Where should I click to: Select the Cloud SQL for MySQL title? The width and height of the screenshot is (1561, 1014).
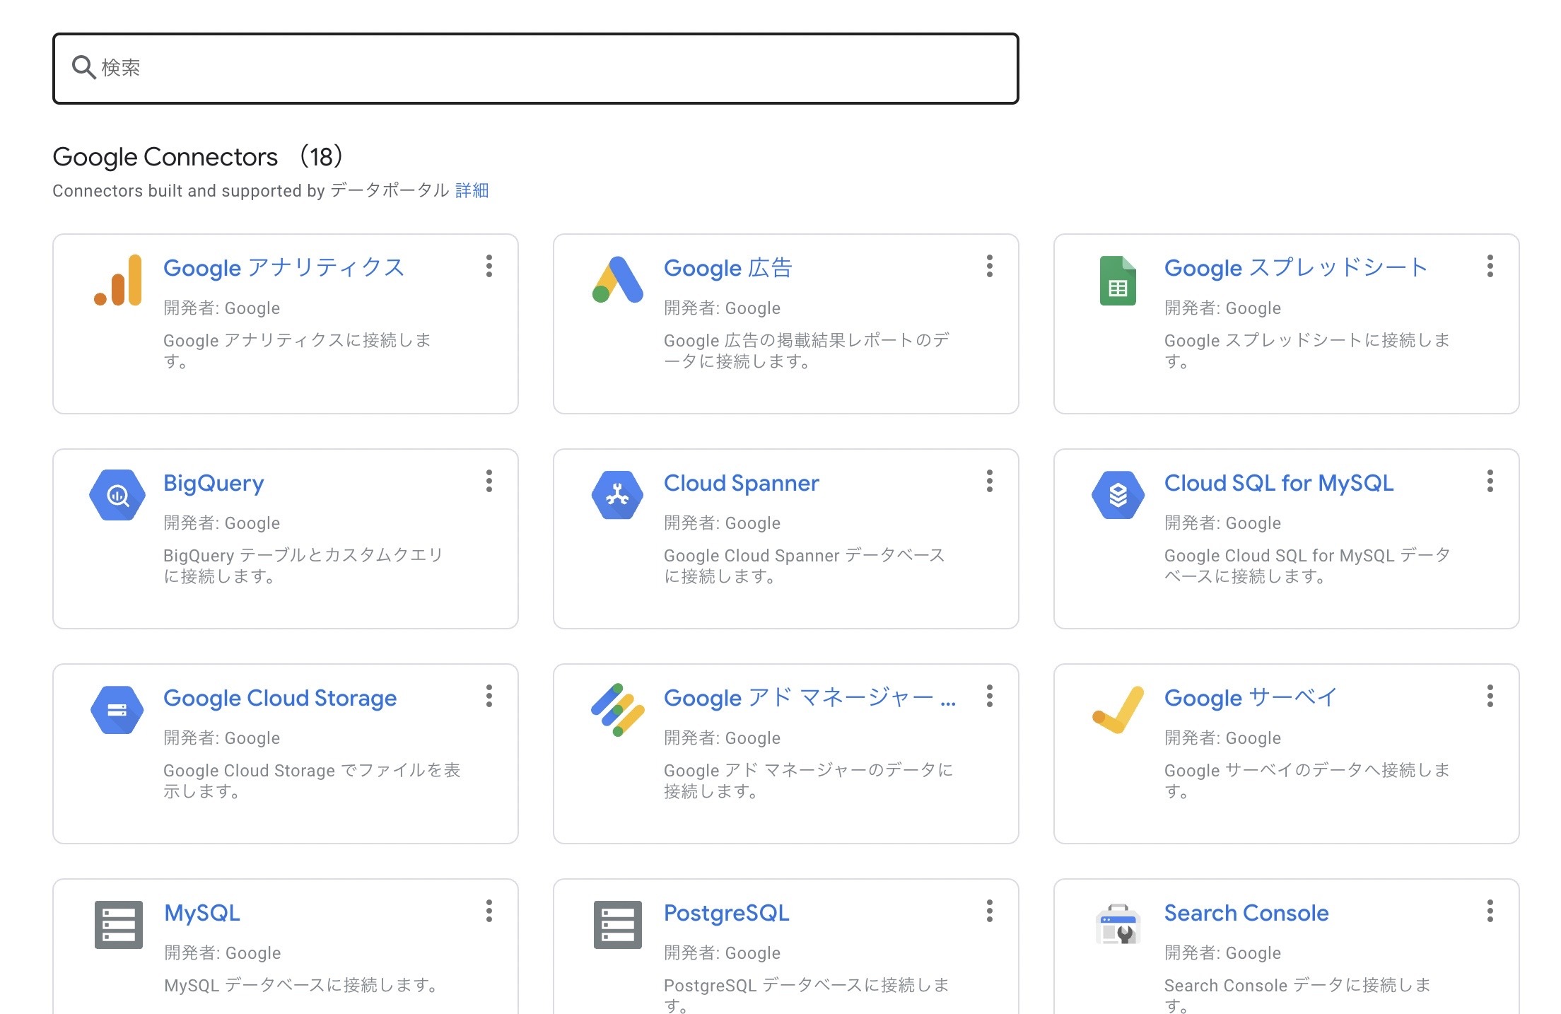(1279, 483)
